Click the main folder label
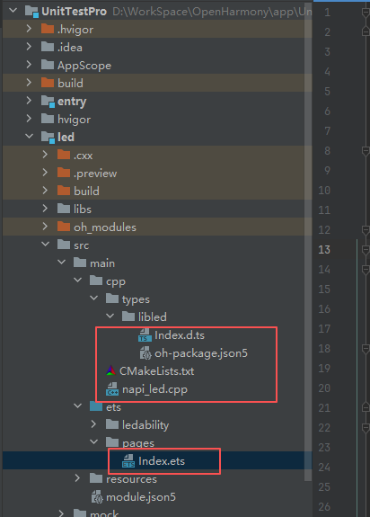Viewport: 370px width, 517px height. (102, 263)
